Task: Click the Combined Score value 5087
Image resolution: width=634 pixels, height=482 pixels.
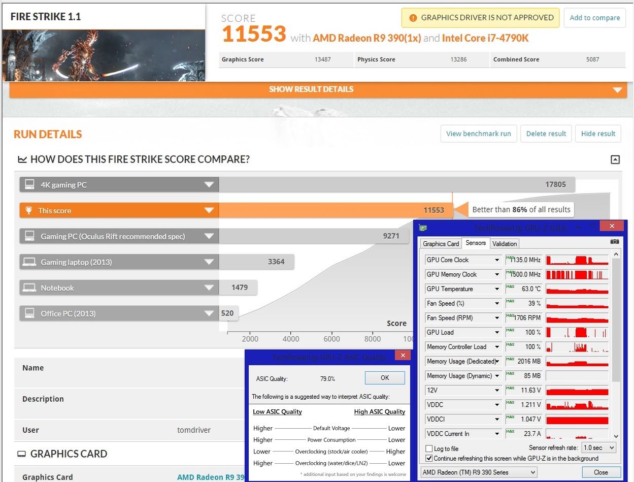Action: 592,59
